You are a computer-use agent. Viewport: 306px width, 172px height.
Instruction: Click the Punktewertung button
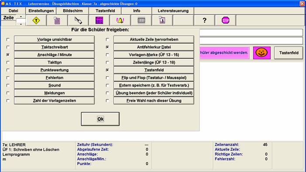pos(54,70)
